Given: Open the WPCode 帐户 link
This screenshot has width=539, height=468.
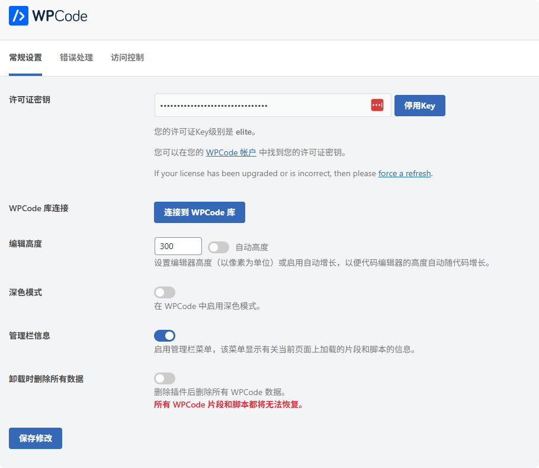Looking at the screenshot, I should click(x=231, y=152).
